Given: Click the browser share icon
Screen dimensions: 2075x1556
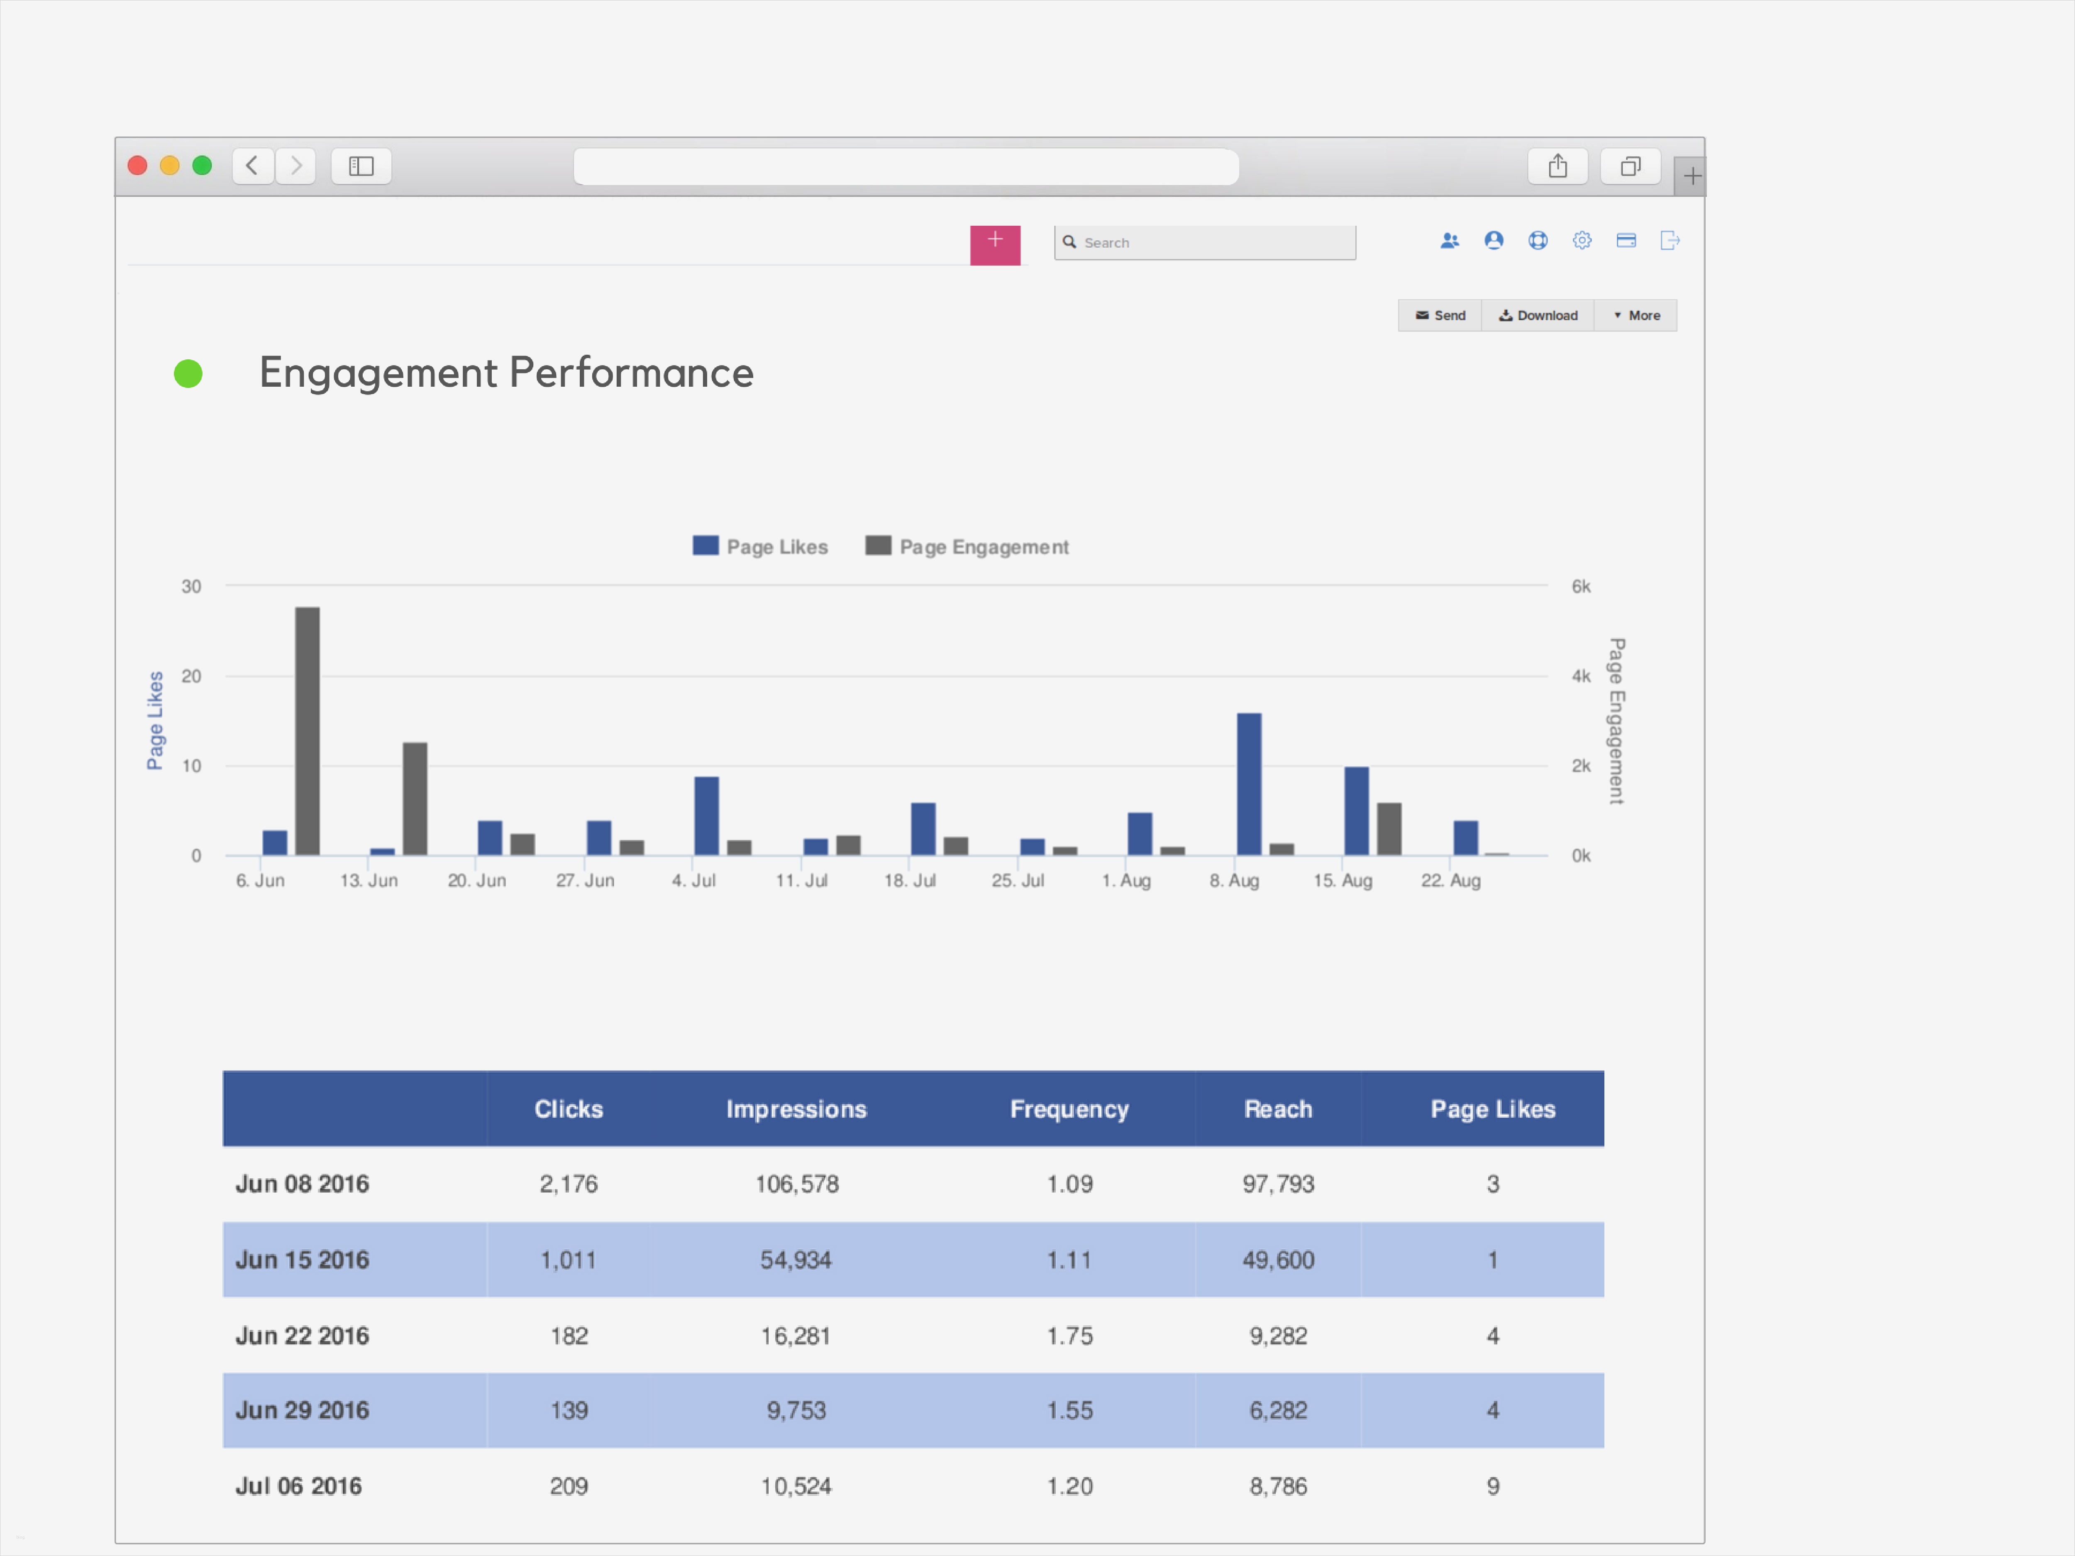Looking at the screenshot, I should [1557, 167].
